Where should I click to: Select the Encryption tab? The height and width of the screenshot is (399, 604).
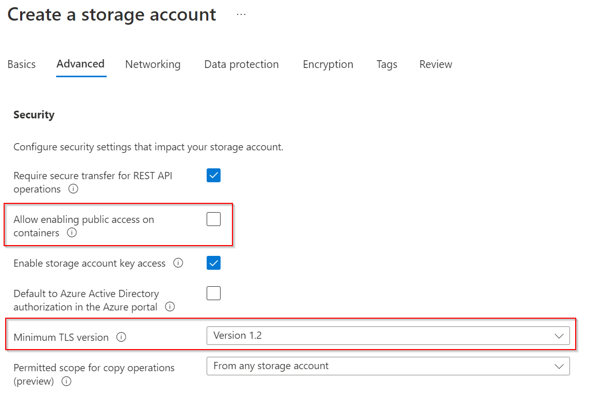pos(328,64)
